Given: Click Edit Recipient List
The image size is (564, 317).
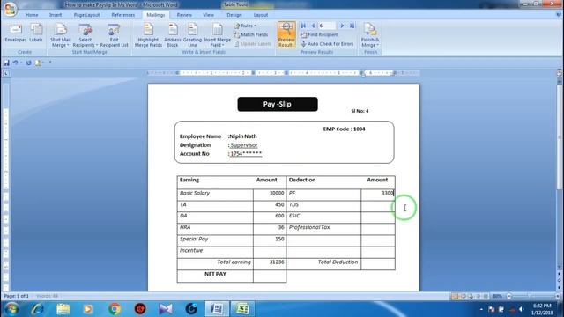Looking at the screenshot, I should click(114, 35).
